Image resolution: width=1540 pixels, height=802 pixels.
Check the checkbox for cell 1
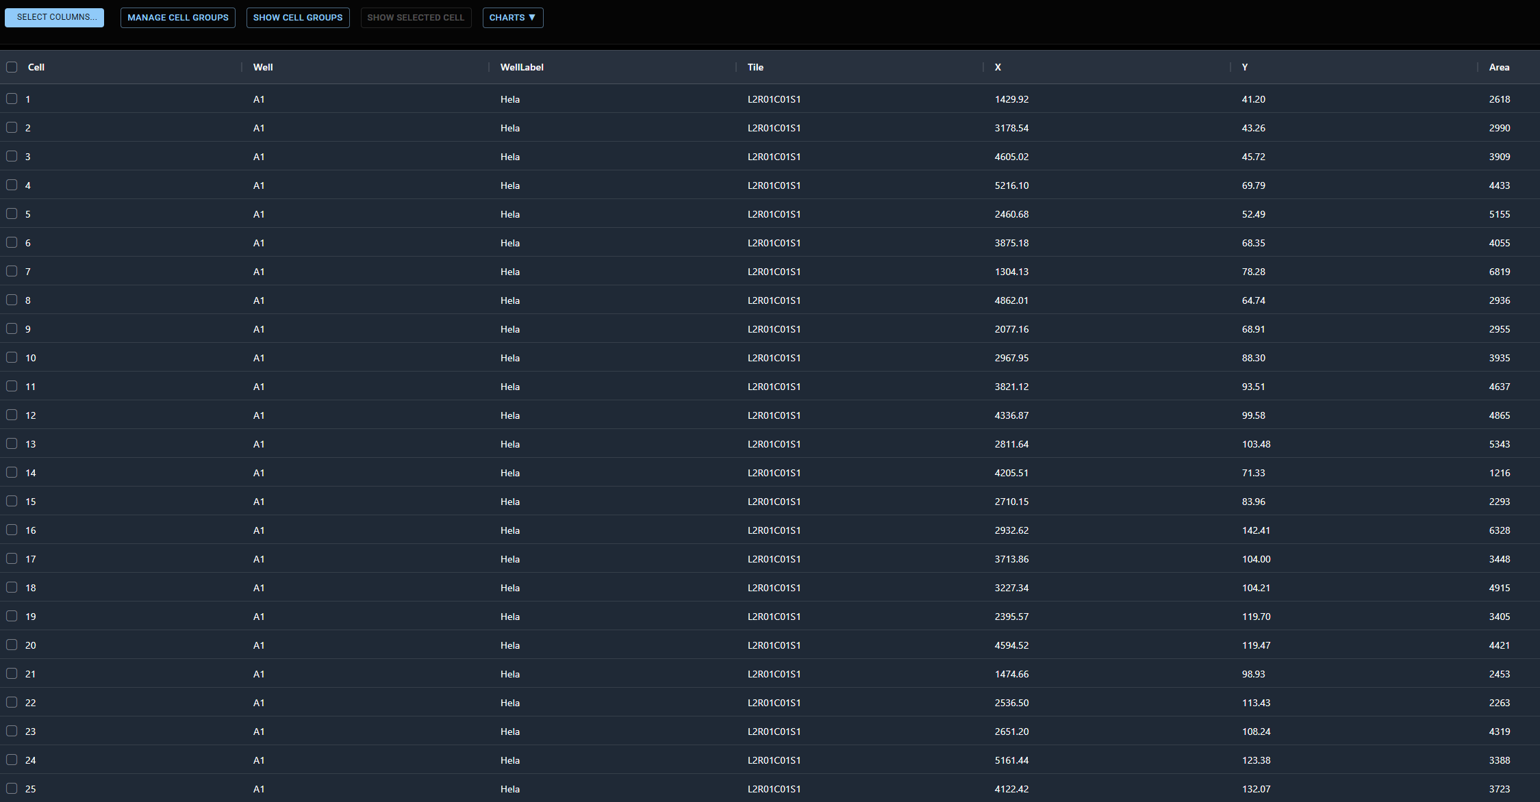[x=12, y=99]
